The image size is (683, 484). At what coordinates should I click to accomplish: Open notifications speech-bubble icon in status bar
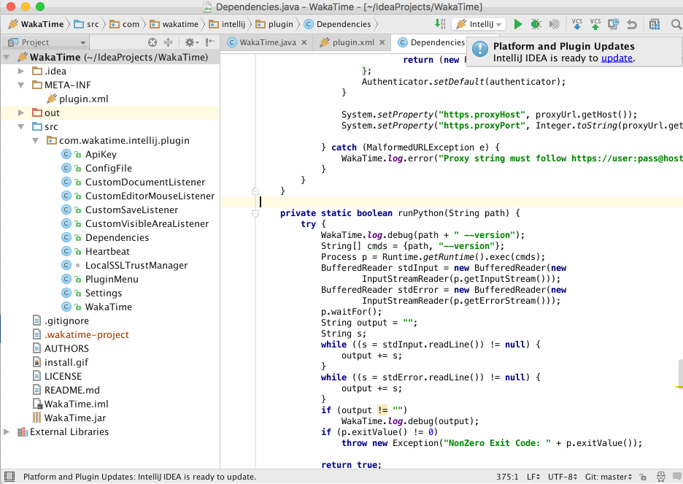click(x=677, y=477)
